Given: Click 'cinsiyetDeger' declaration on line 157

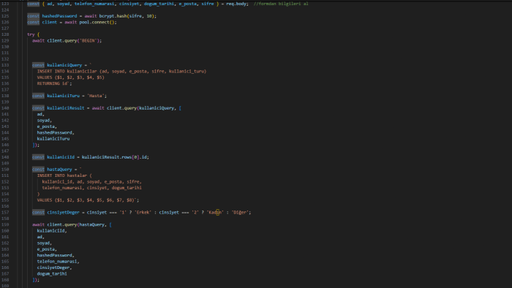Looking at the screenshot, I should pyautogui.click(x=63, y=212).
